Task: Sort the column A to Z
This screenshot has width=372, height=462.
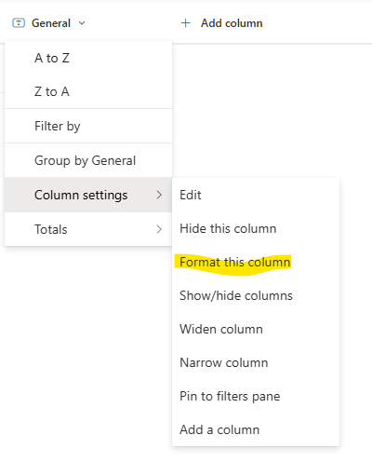Action: point(88,58)
